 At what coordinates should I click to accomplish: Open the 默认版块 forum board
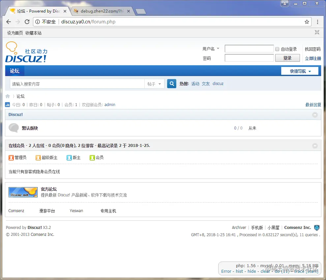coord(30,128)
